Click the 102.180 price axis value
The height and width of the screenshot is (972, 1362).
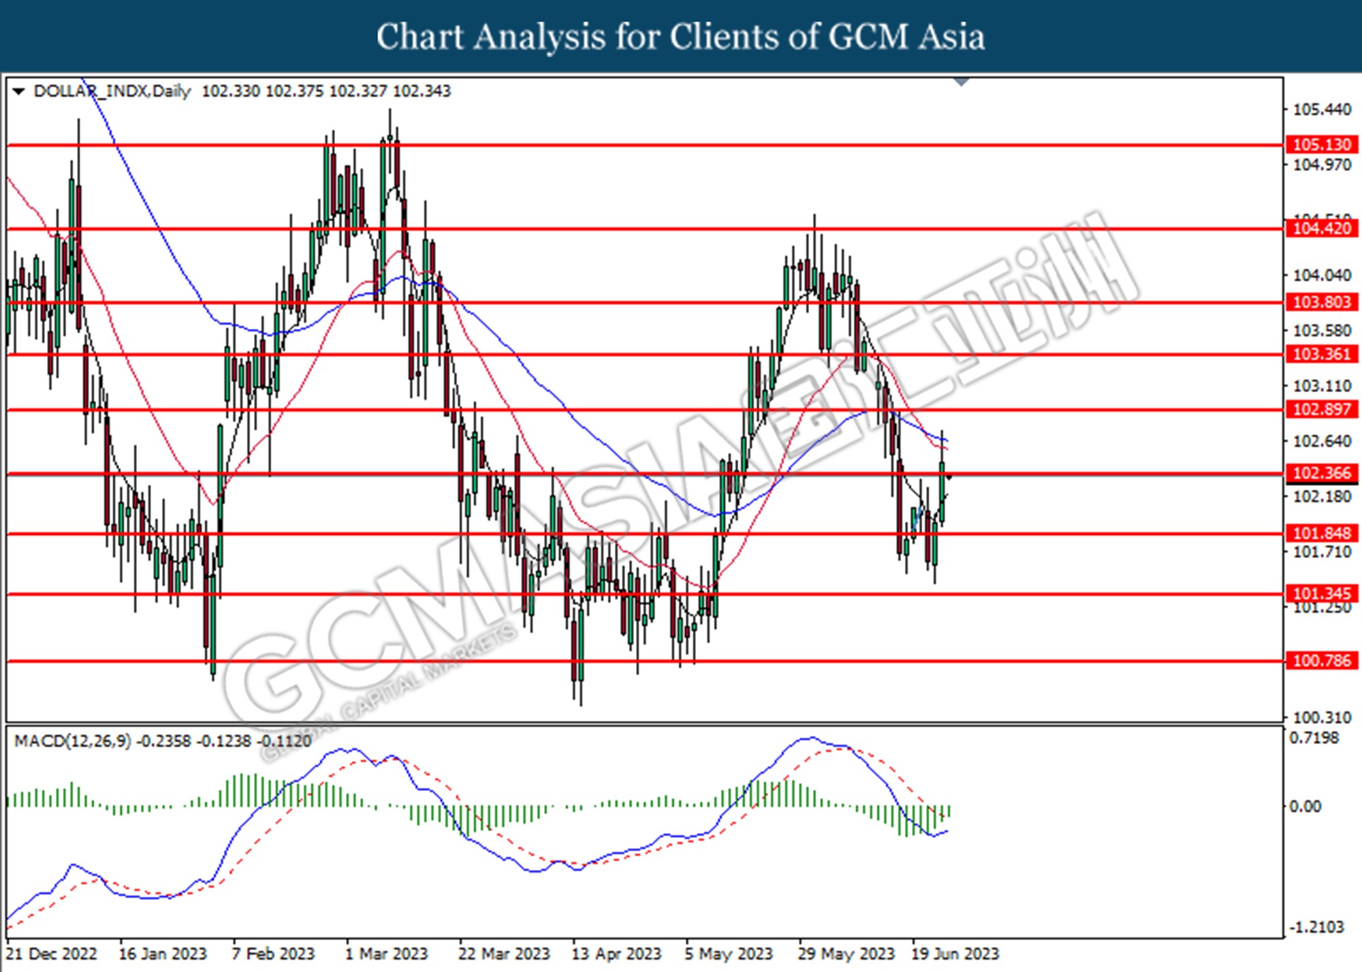1322,496
